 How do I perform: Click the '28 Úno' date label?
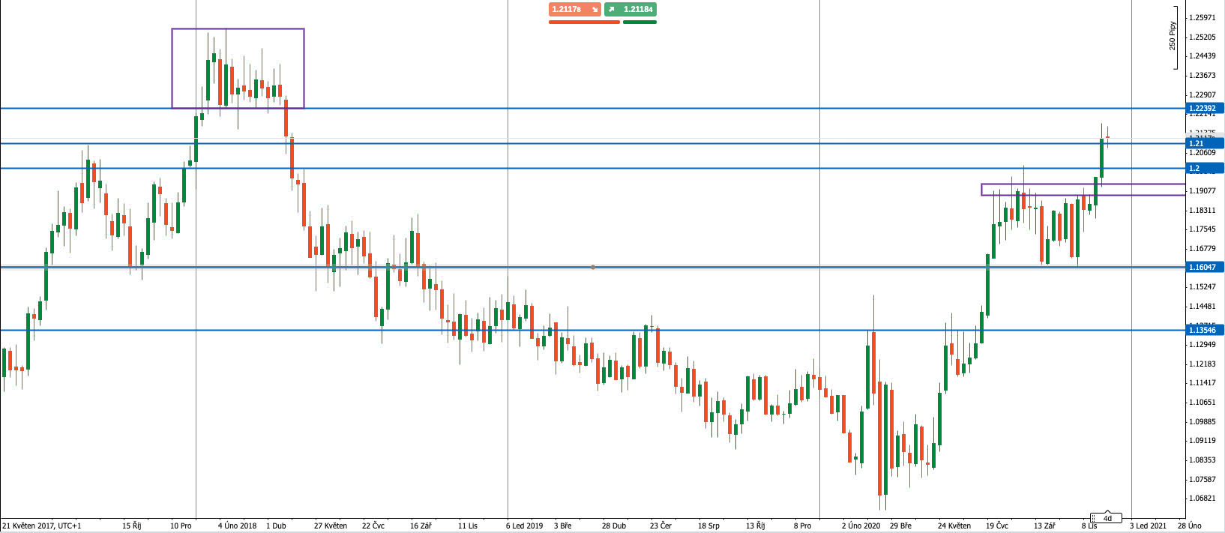click(1189, 526)
